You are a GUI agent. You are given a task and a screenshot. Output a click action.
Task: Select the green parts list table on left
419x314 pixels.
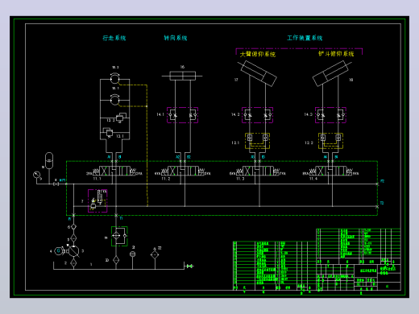pos(275,266)
